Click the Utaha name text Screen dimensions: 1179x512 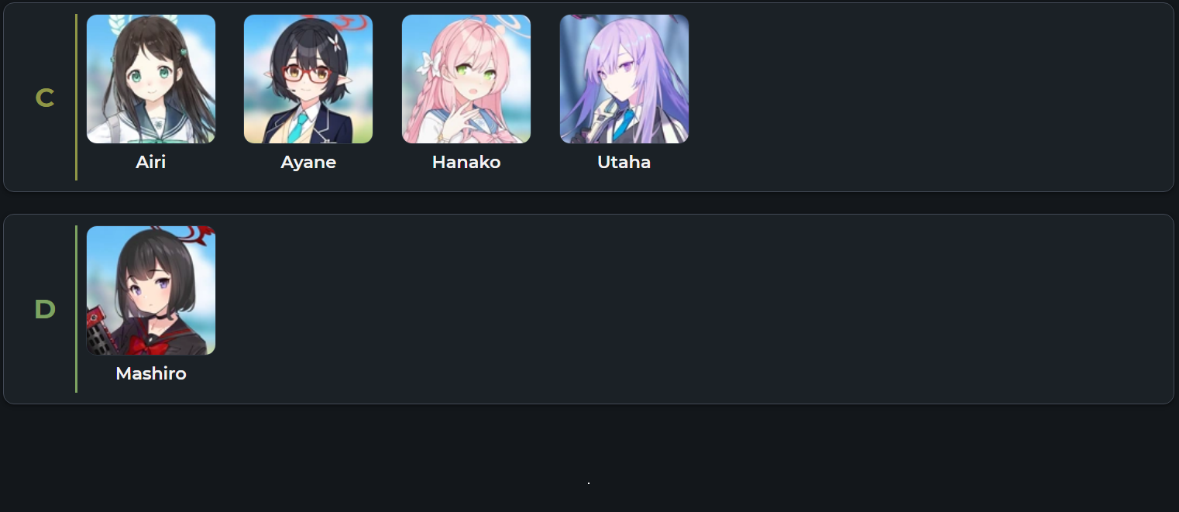pos(624,162)
